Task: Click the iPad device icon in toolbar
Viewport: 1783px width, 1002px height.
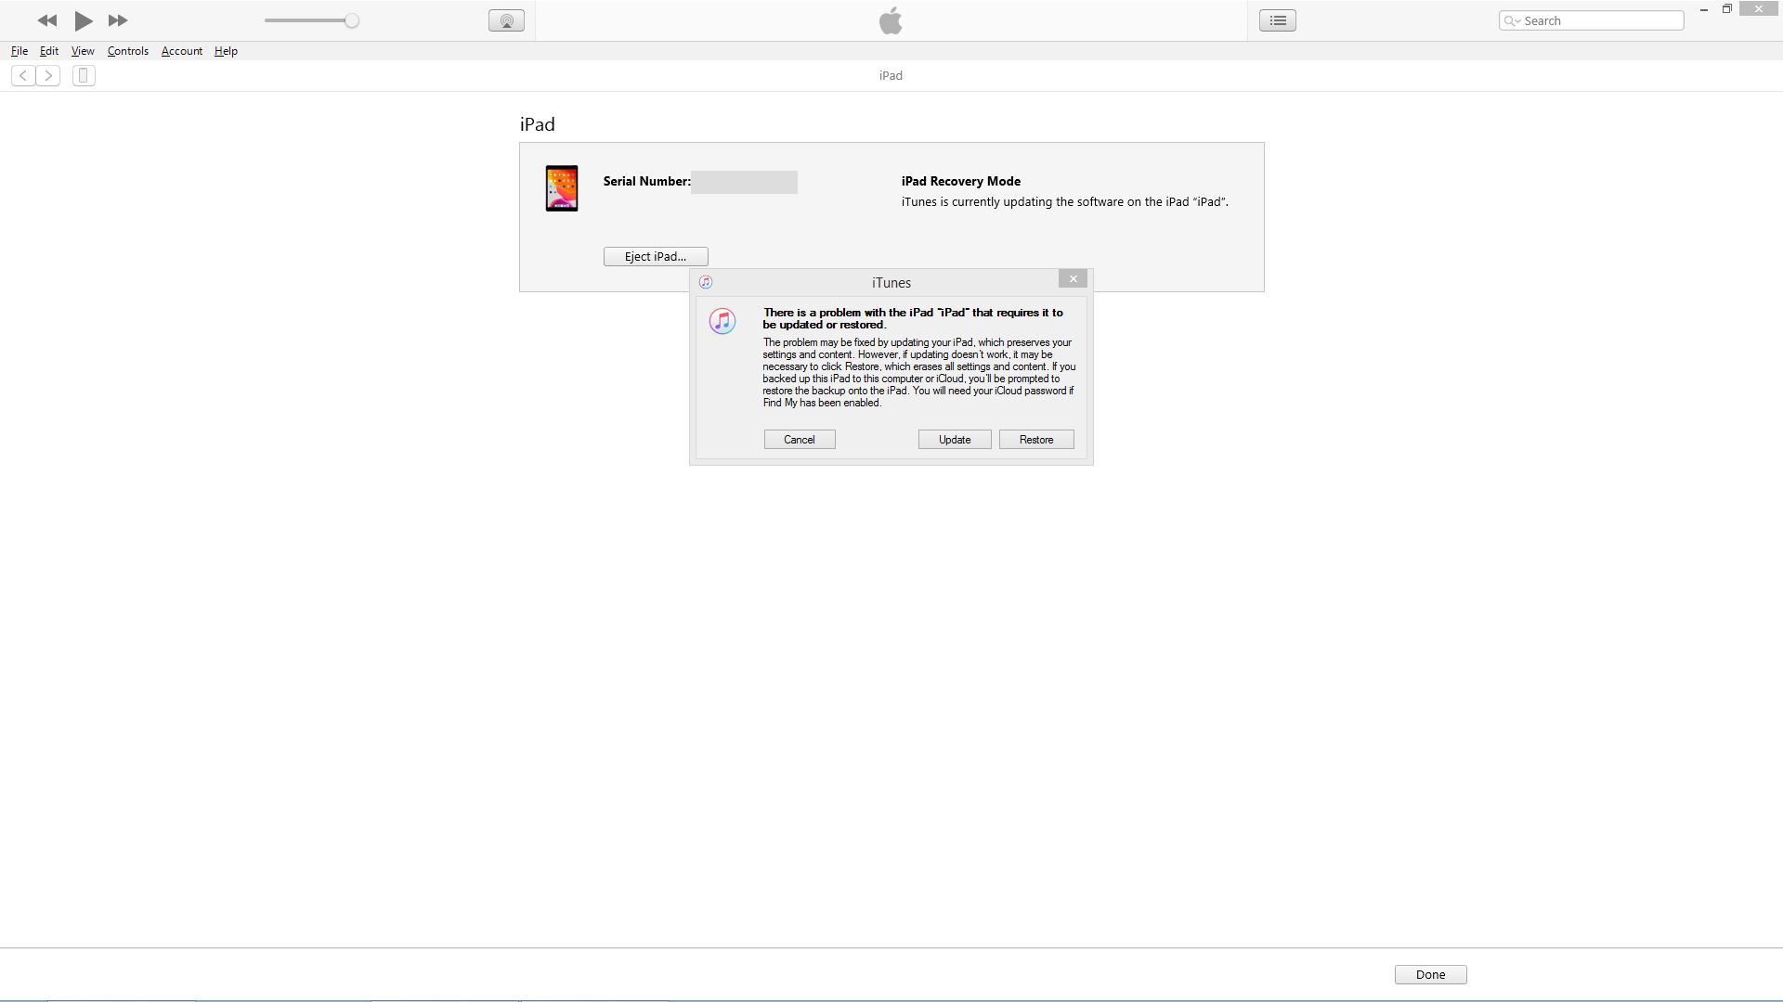Action: pyautogui.click(x=84, y=76)
